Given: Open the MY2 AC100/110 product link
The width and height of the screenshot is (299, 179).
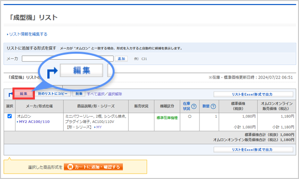Looking at the screenshot, I should (x=34, y=122).
